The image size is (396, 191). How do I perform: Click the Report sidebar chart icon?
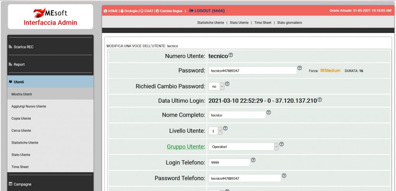[x=10, y=64]
